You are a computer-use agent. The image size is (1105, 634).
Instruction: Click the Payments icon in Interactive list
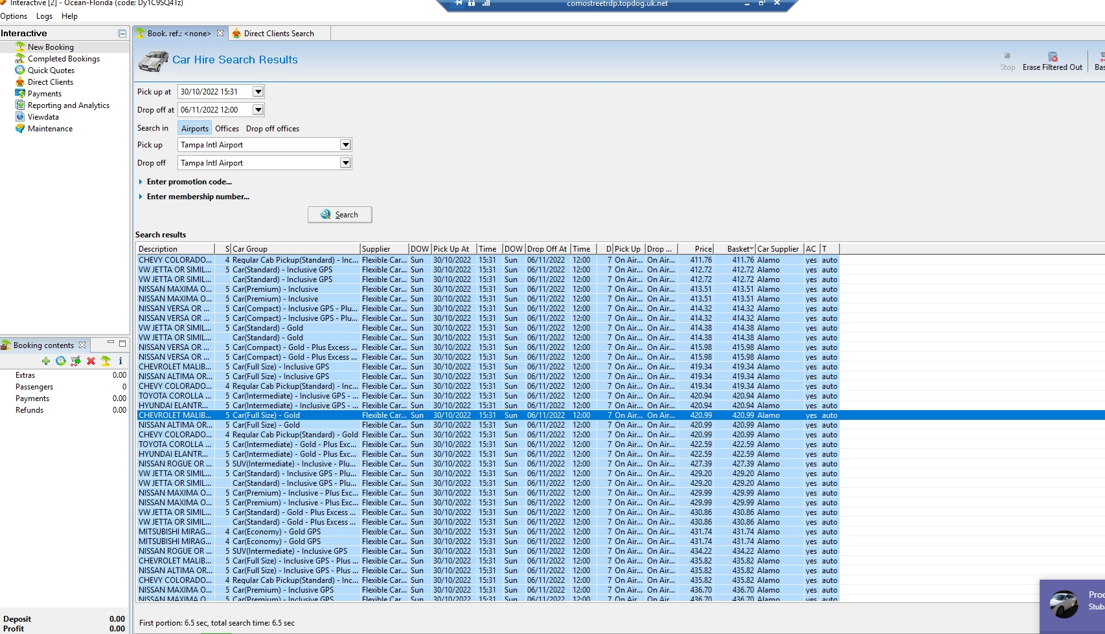pos(20,94)
